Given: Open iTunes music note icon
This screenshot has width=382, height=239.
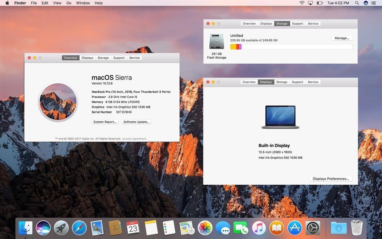Looking at the screenshot, I should pos(259,228).
